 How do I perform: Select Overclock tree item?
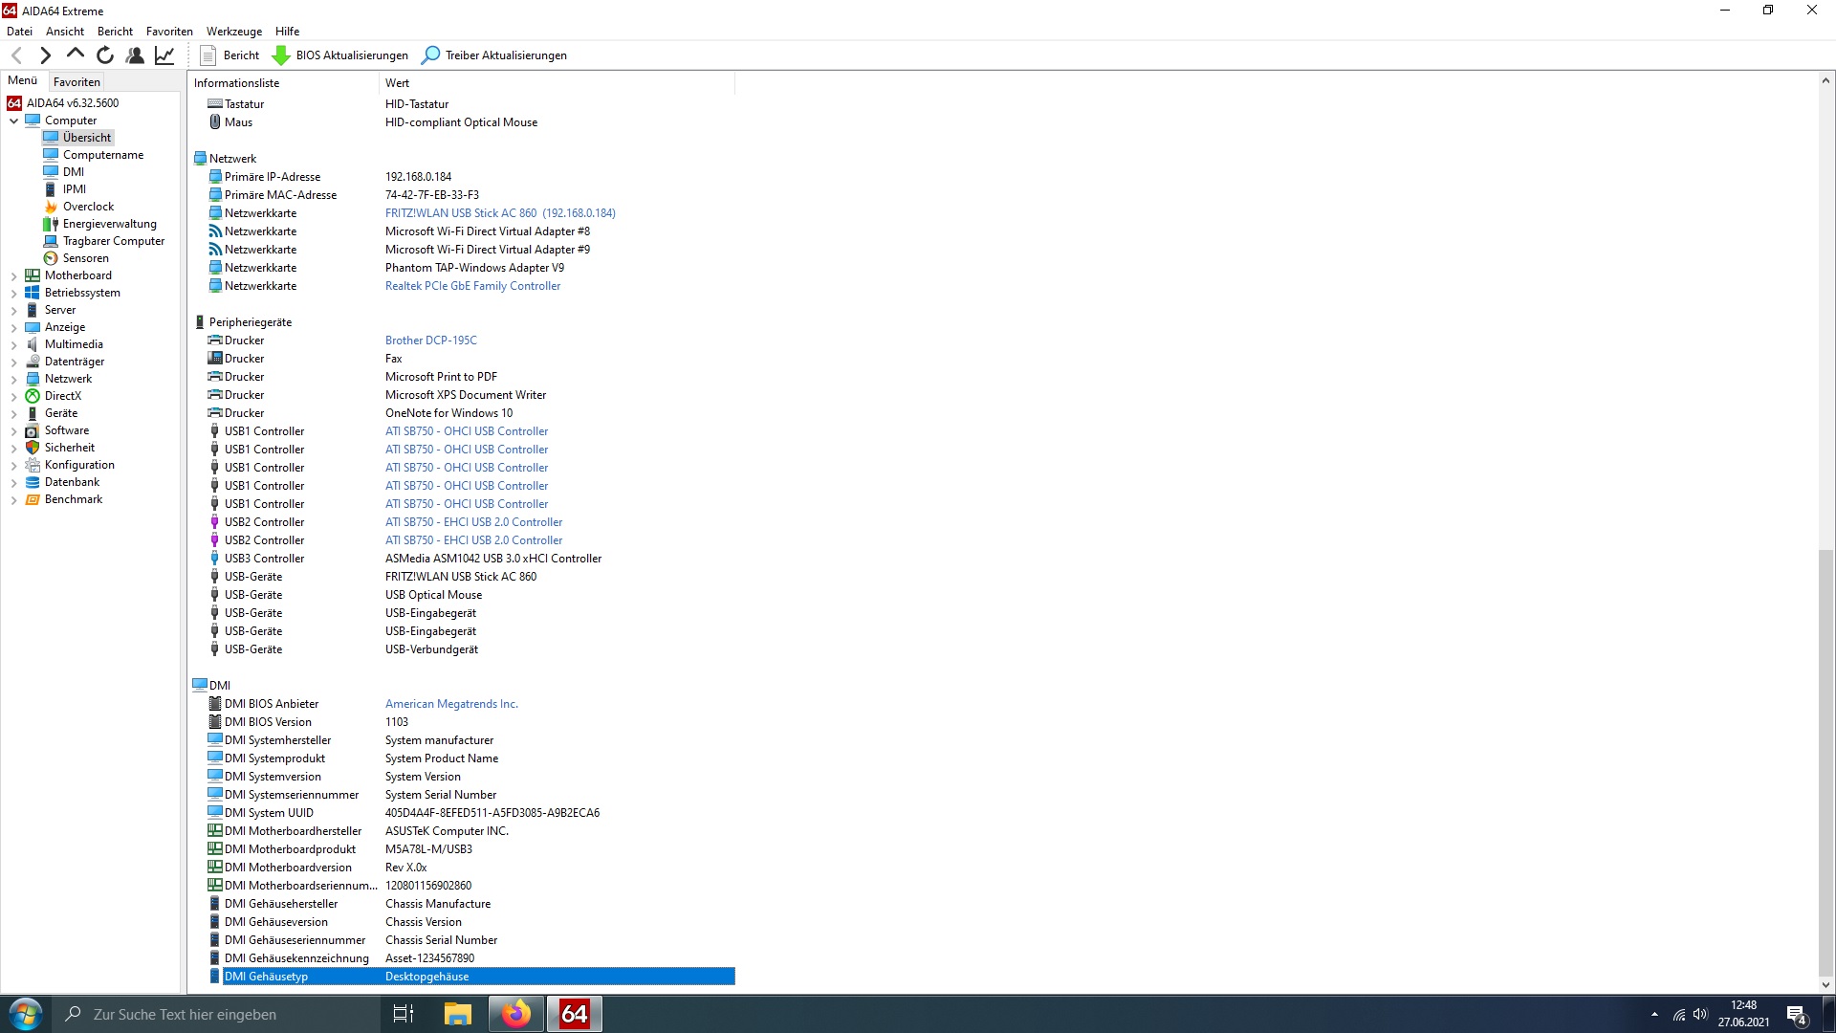[x=88, y=207]
